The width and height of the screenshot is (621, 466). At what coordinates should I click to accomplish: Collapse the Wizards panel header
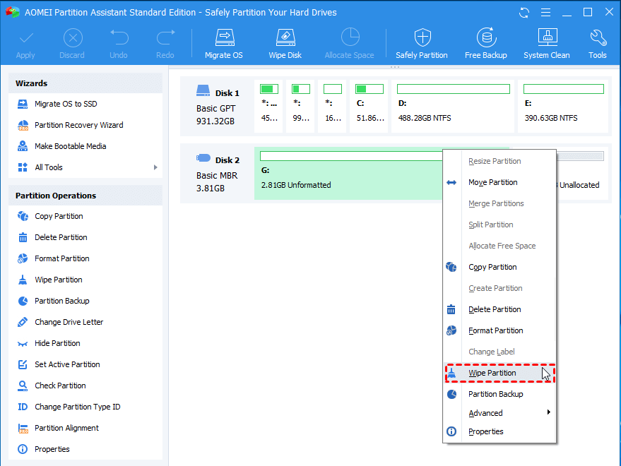[85, 83]
